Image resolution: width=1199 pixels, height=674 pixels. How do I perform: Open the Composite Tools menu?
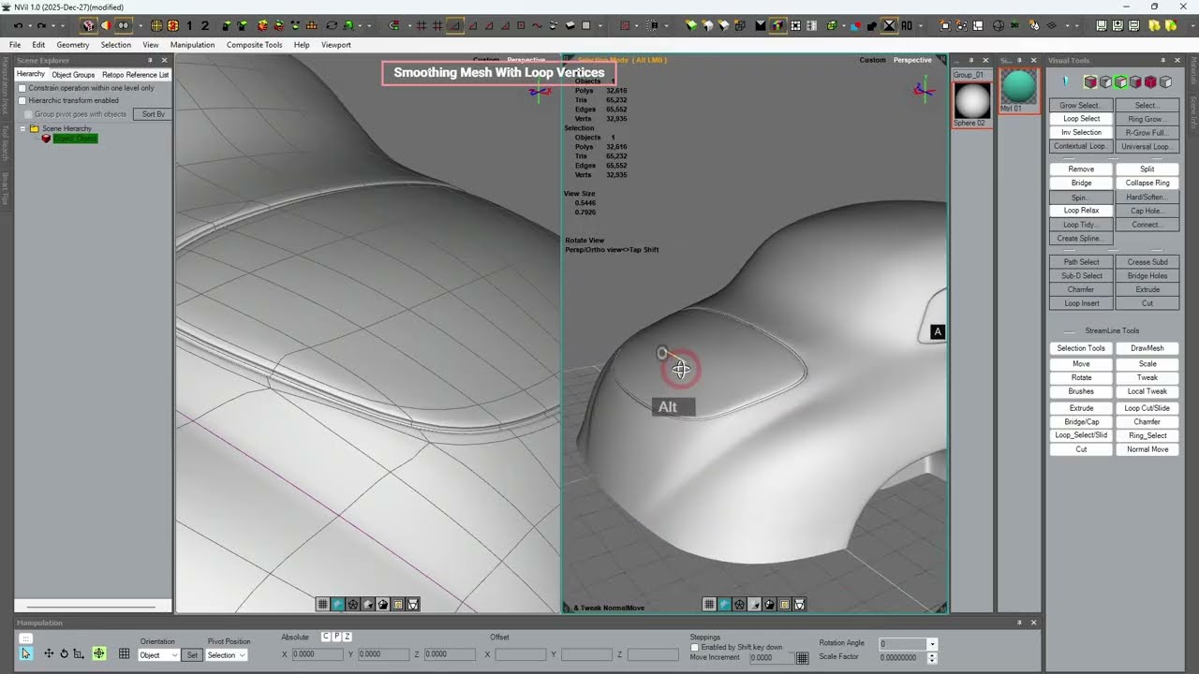(254, 45)
